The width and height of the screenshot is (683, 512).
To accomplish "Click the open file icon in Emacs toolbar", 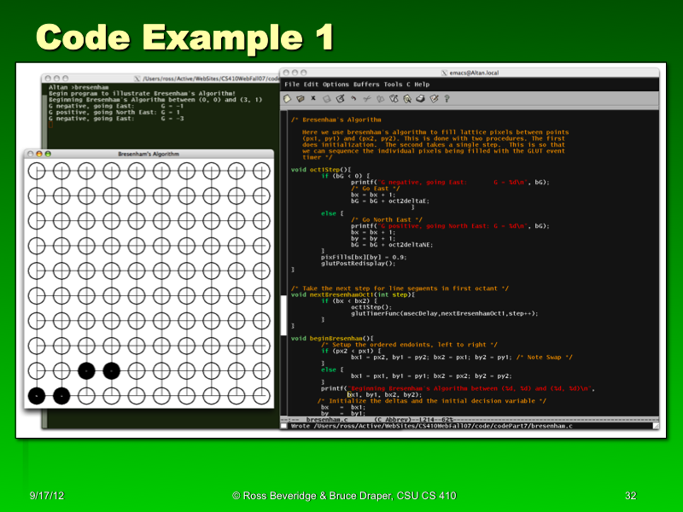I will (x=301, y=99).
